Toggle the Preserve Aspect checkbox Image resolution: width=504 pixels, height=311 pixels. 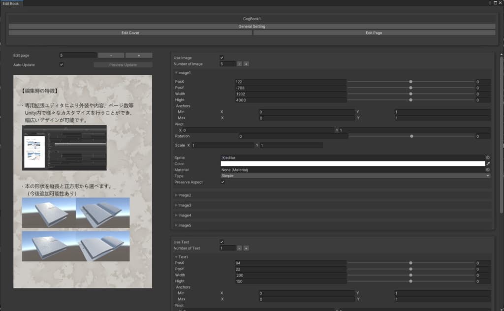(222, 182)
